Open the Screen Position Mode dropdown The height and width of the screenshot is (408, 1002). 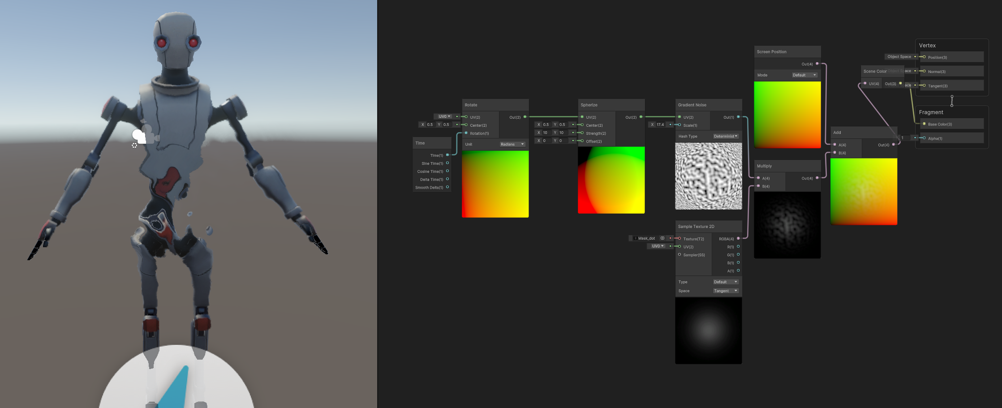point(804,75)
